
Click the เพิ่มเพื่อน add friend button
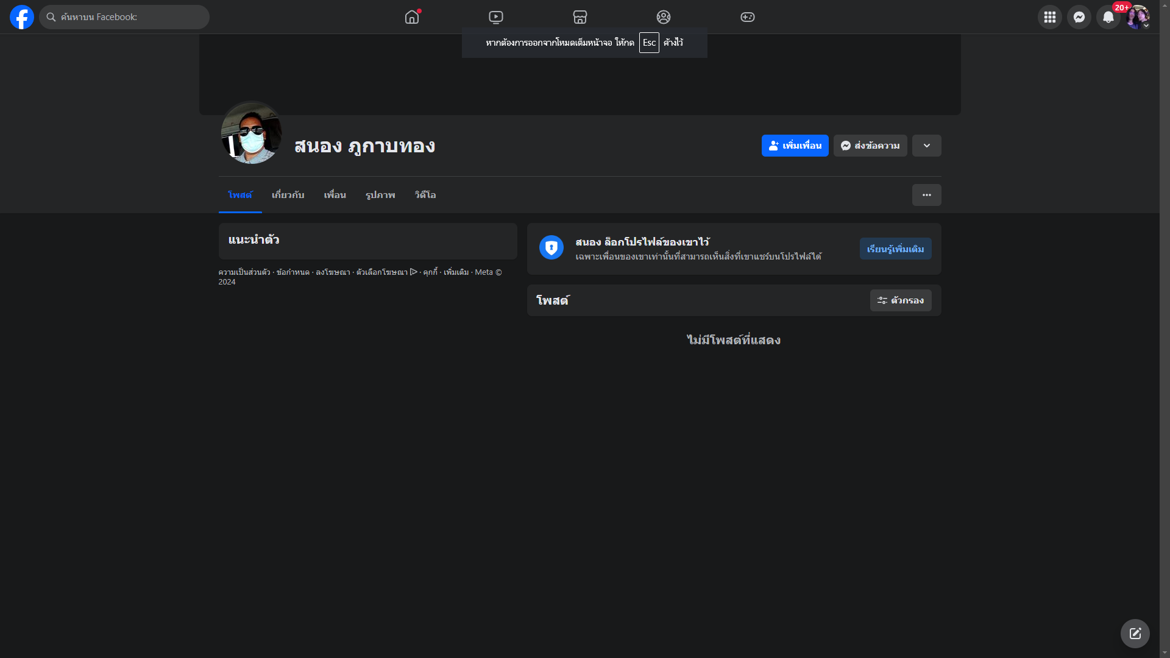pyautogui.click(x=795, y=146)
